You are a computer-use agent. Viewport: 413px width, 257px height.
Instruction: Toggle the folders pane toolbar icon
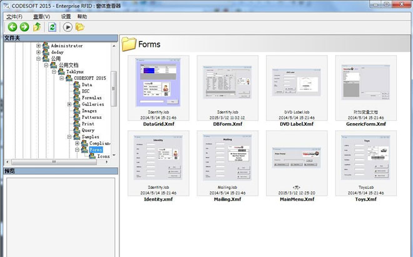click(80, 27)
